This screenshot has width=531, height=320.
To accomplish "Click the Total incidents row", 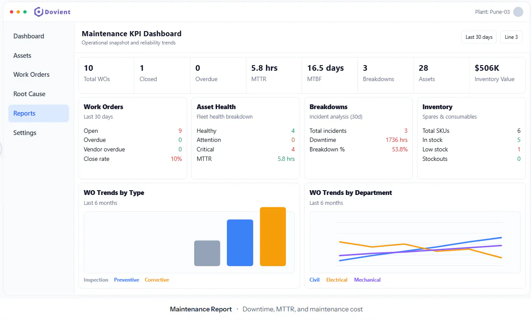I will click(x=358, y=131).
